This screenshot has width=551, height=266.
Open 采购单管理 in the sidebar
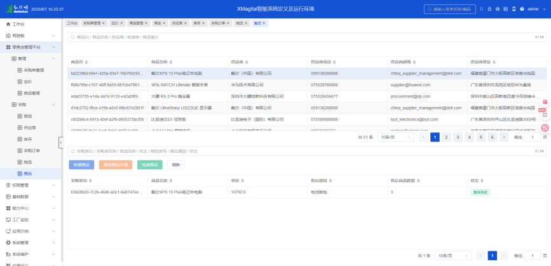pos(34,70)
